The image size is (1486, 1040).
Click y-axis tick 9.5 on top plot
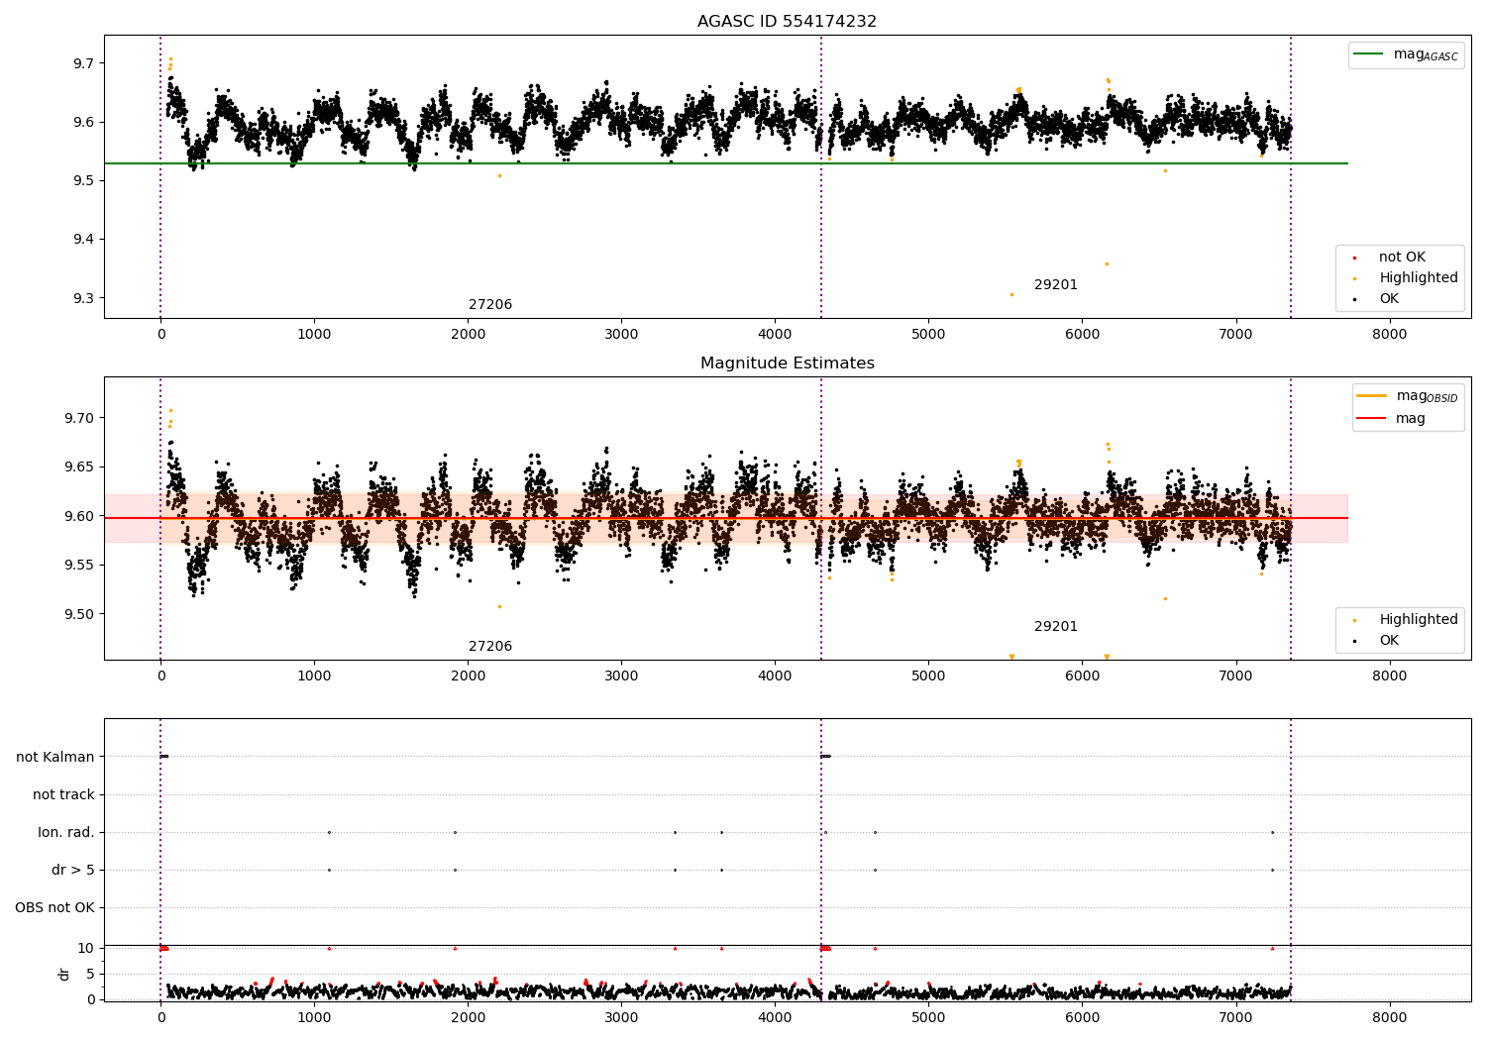[82, 181]
